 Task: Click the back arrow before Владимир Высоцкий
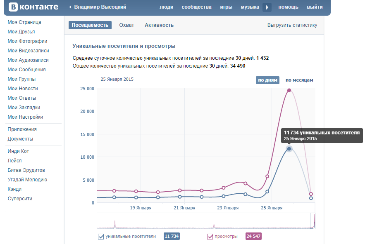[x=70, y=7]
